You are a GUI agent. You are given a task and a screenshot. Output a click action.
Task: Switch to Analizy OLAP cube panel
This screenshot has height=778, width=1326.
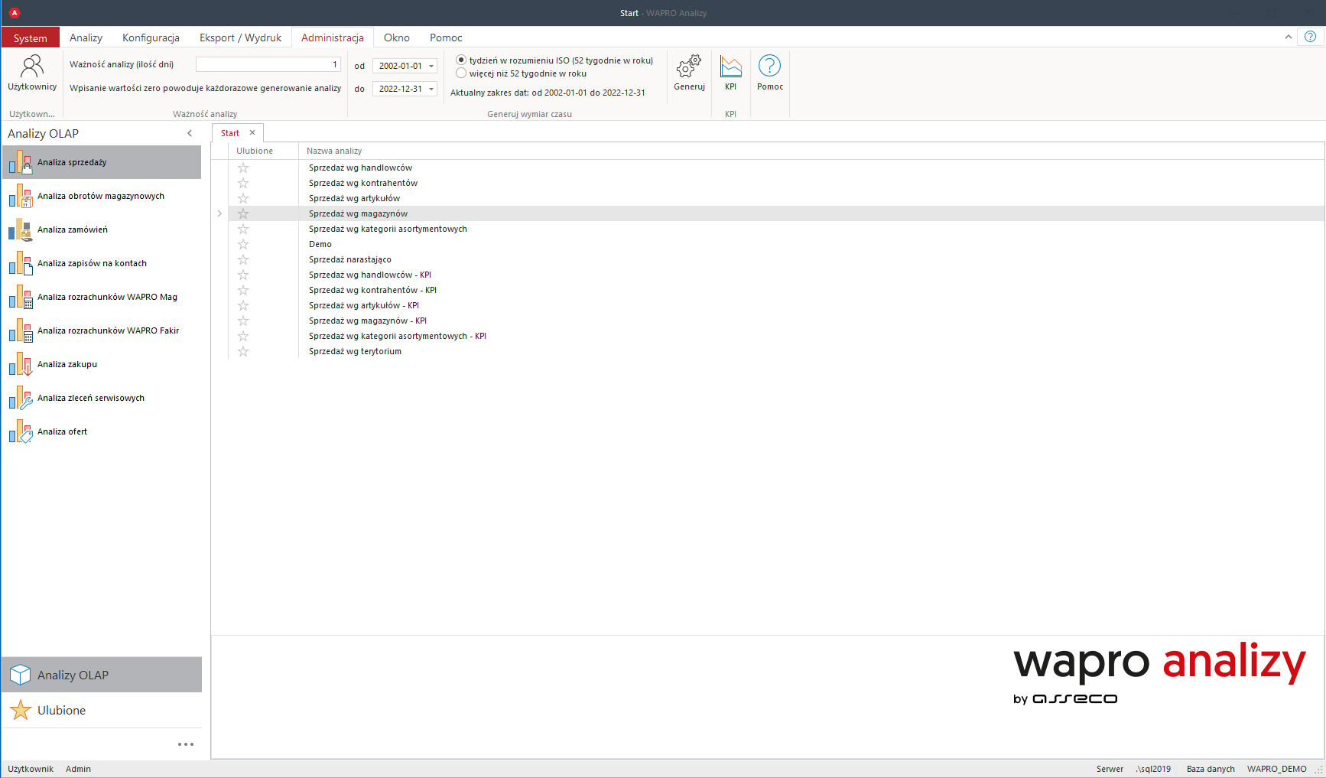point(102,675)
